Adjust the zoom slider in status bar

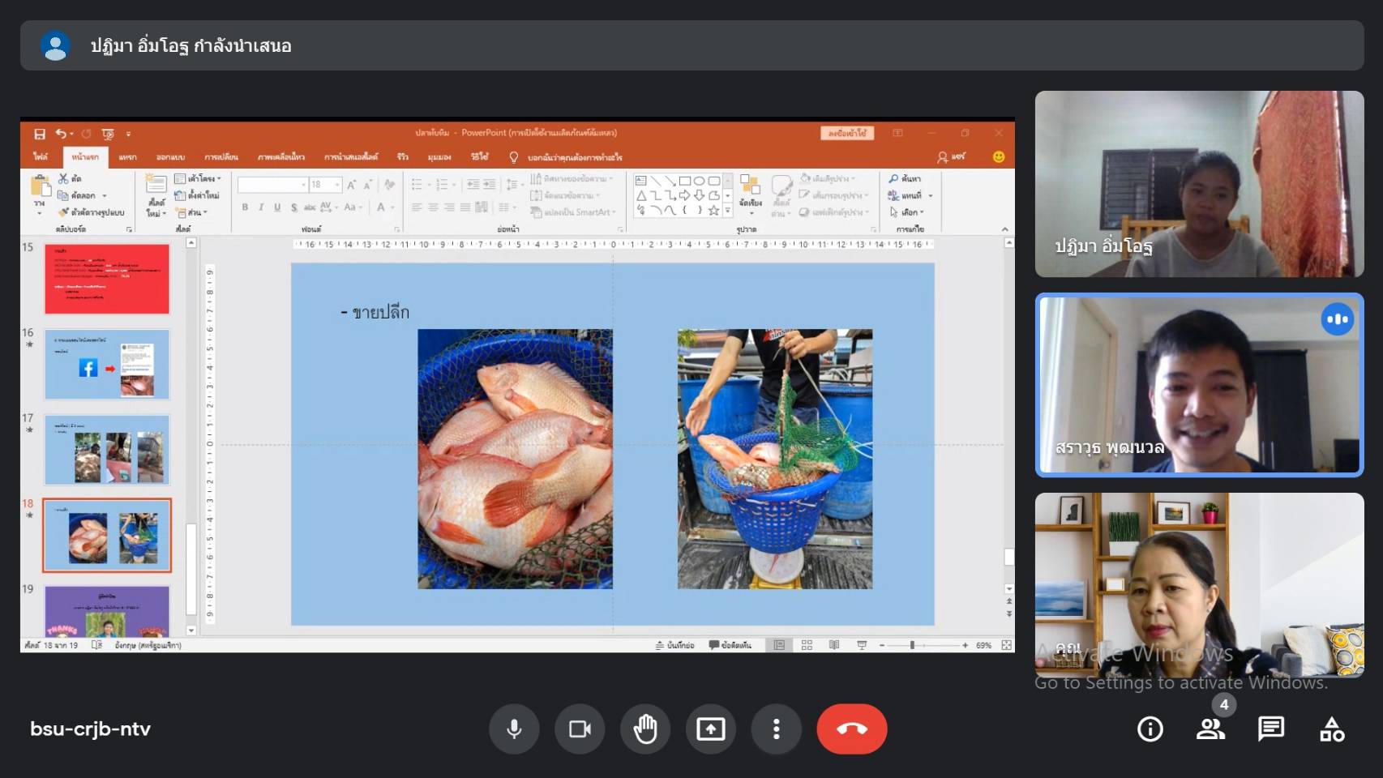(912, 645)
